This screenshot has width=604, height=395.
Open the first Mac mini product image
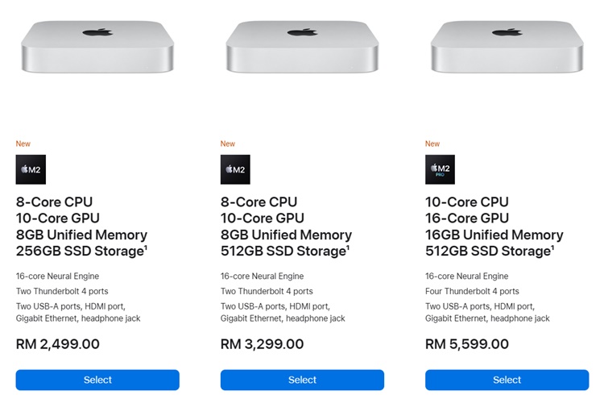(97, 47)
